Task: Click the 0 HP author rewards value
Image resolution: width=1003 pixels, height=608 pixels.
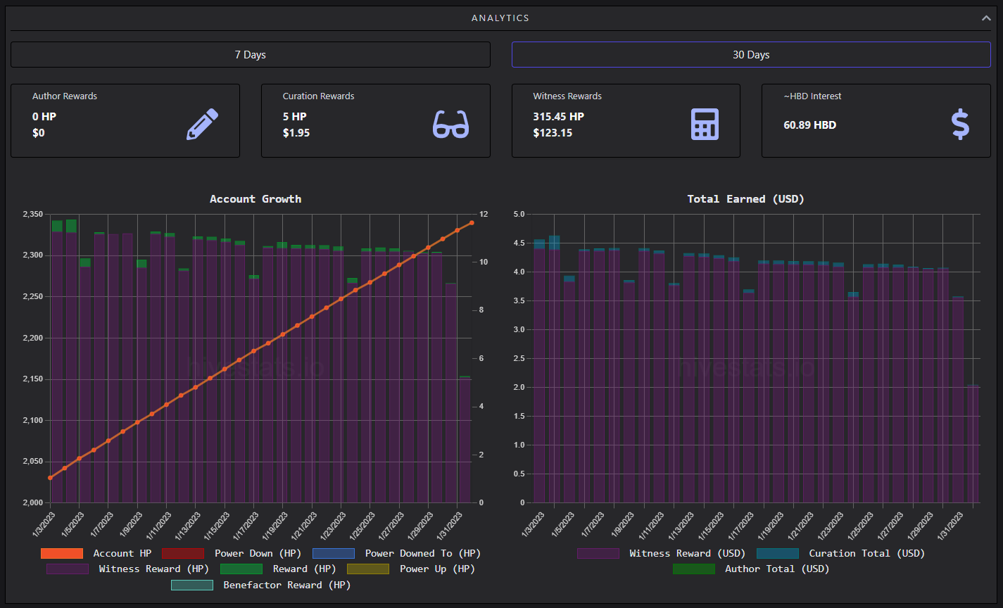Action: [44, 117]
